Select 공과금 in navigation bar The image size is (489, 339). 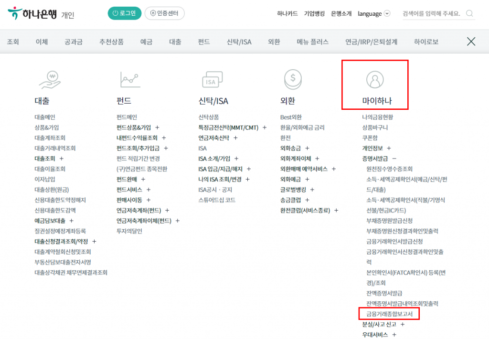coord(74,42)
